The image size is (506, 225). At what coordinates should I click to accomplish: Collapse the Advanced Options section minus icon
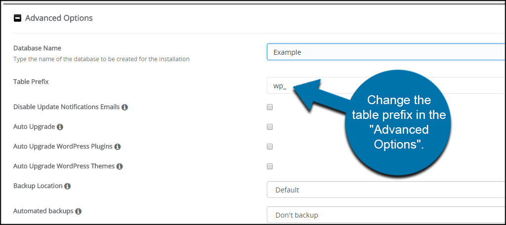click(x=17, y=18)
